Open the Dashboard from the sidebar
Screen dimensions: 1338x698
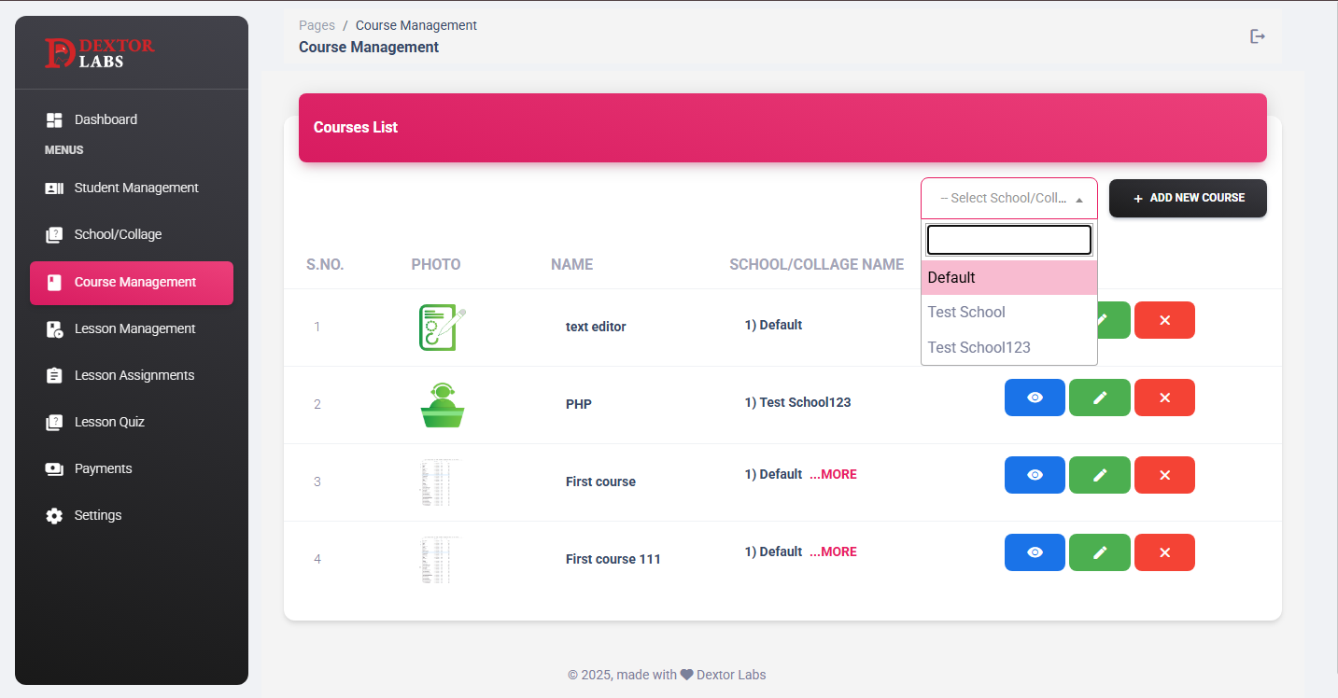tap(105, 119)
